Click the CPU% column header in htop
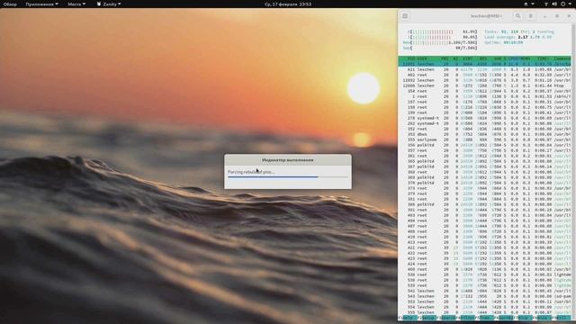576x324 pixels. coord(514,58)
